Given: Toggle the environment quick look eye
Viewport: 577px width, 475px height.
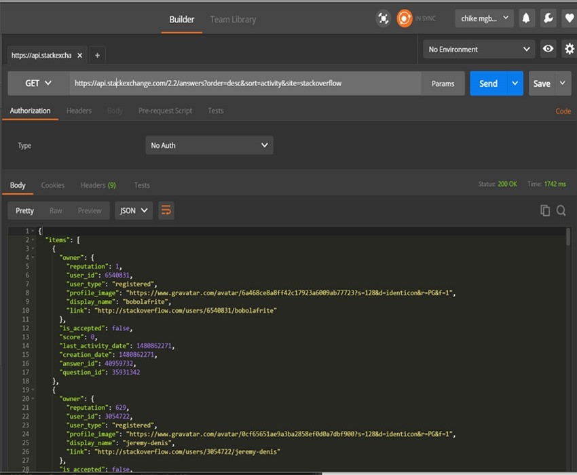Looking at the screenshot, I should pyautogui.click(x=548, y=49).
